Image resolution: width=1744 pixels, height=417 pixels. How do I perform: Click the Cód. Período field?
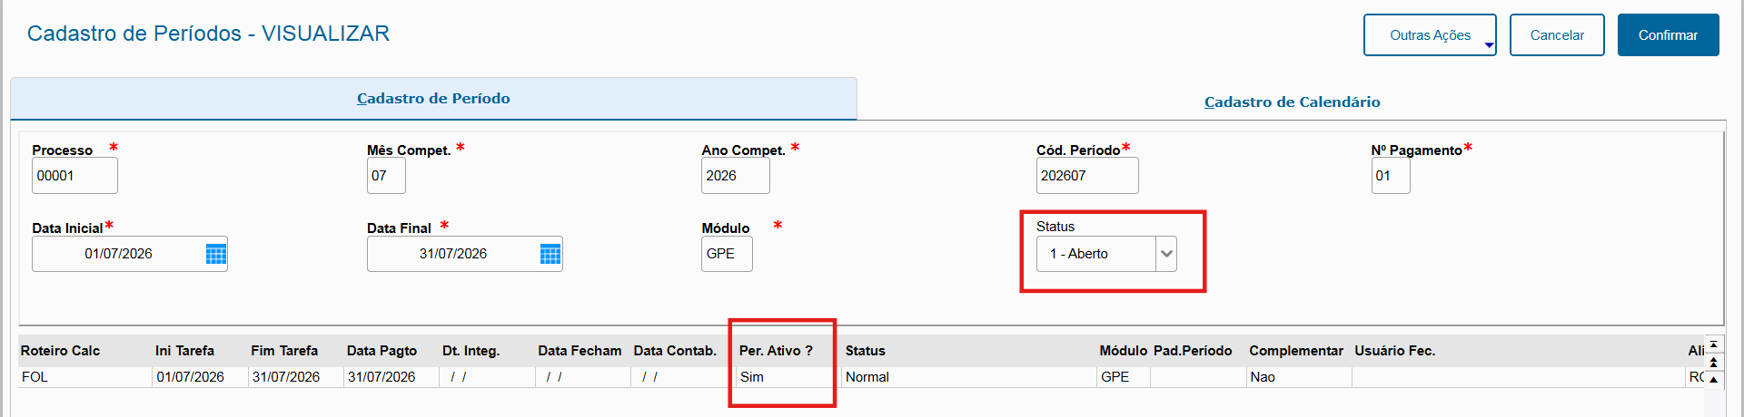click(1087, 176)
